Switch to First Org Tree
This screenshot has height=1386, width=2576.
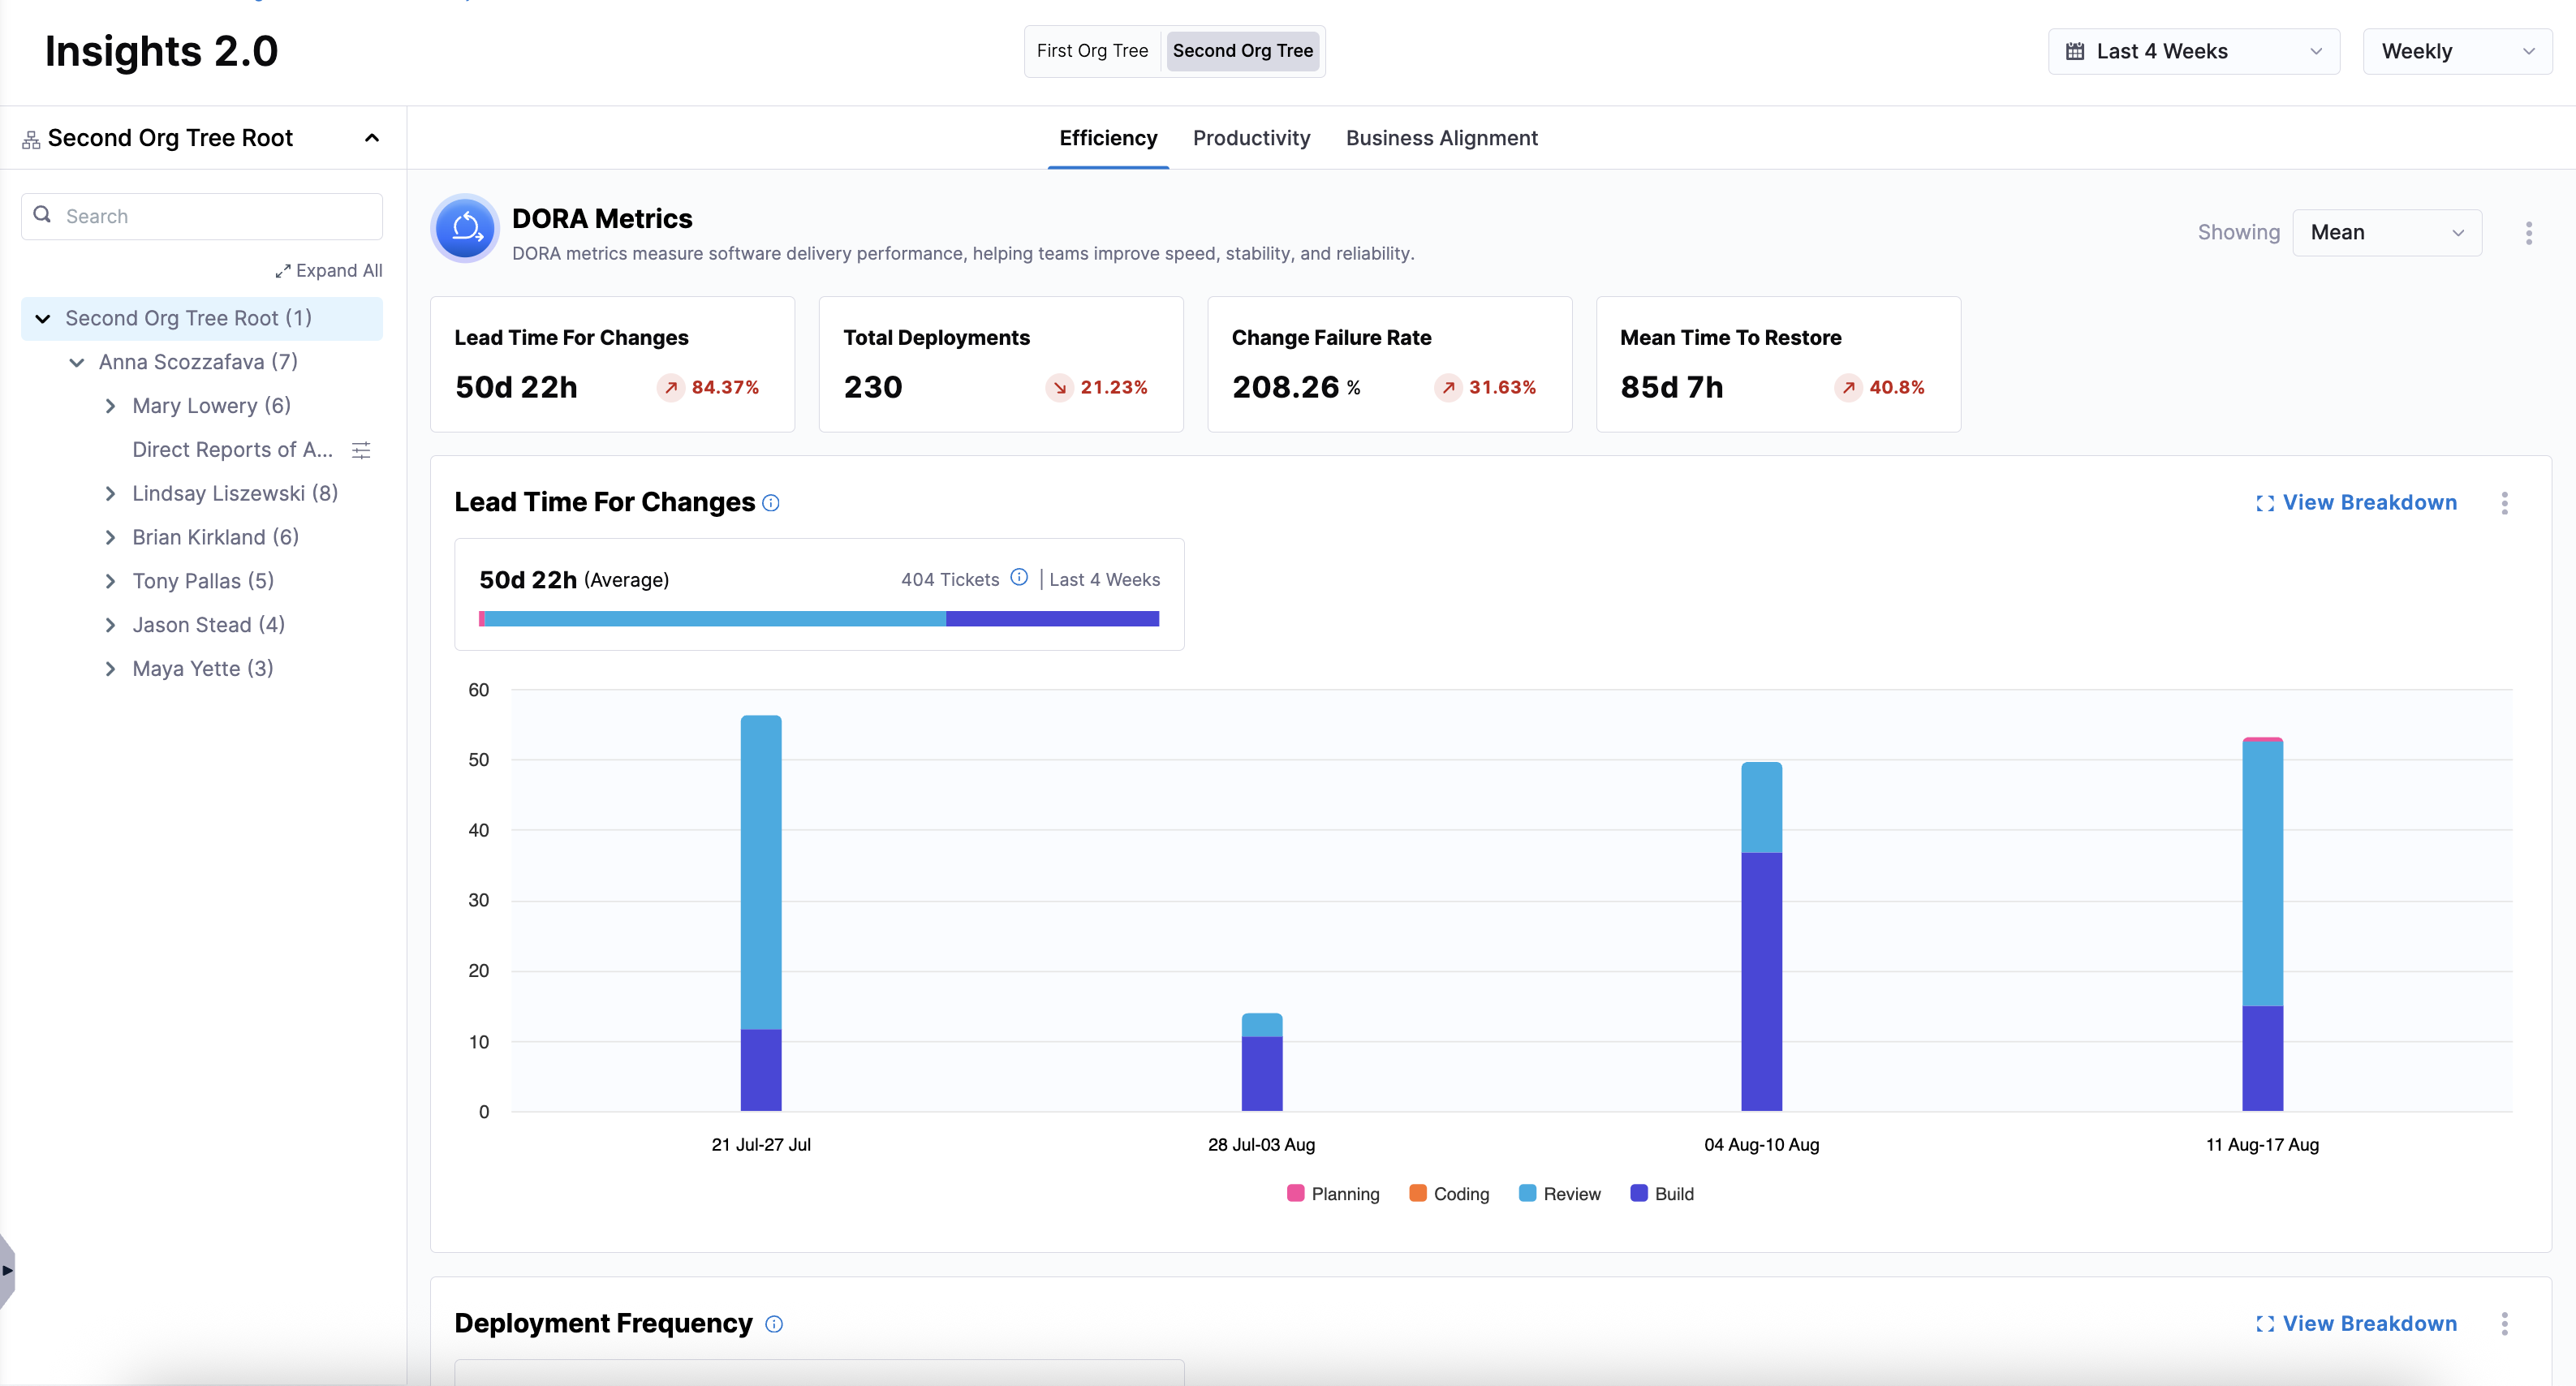[x=1092, y=51]
